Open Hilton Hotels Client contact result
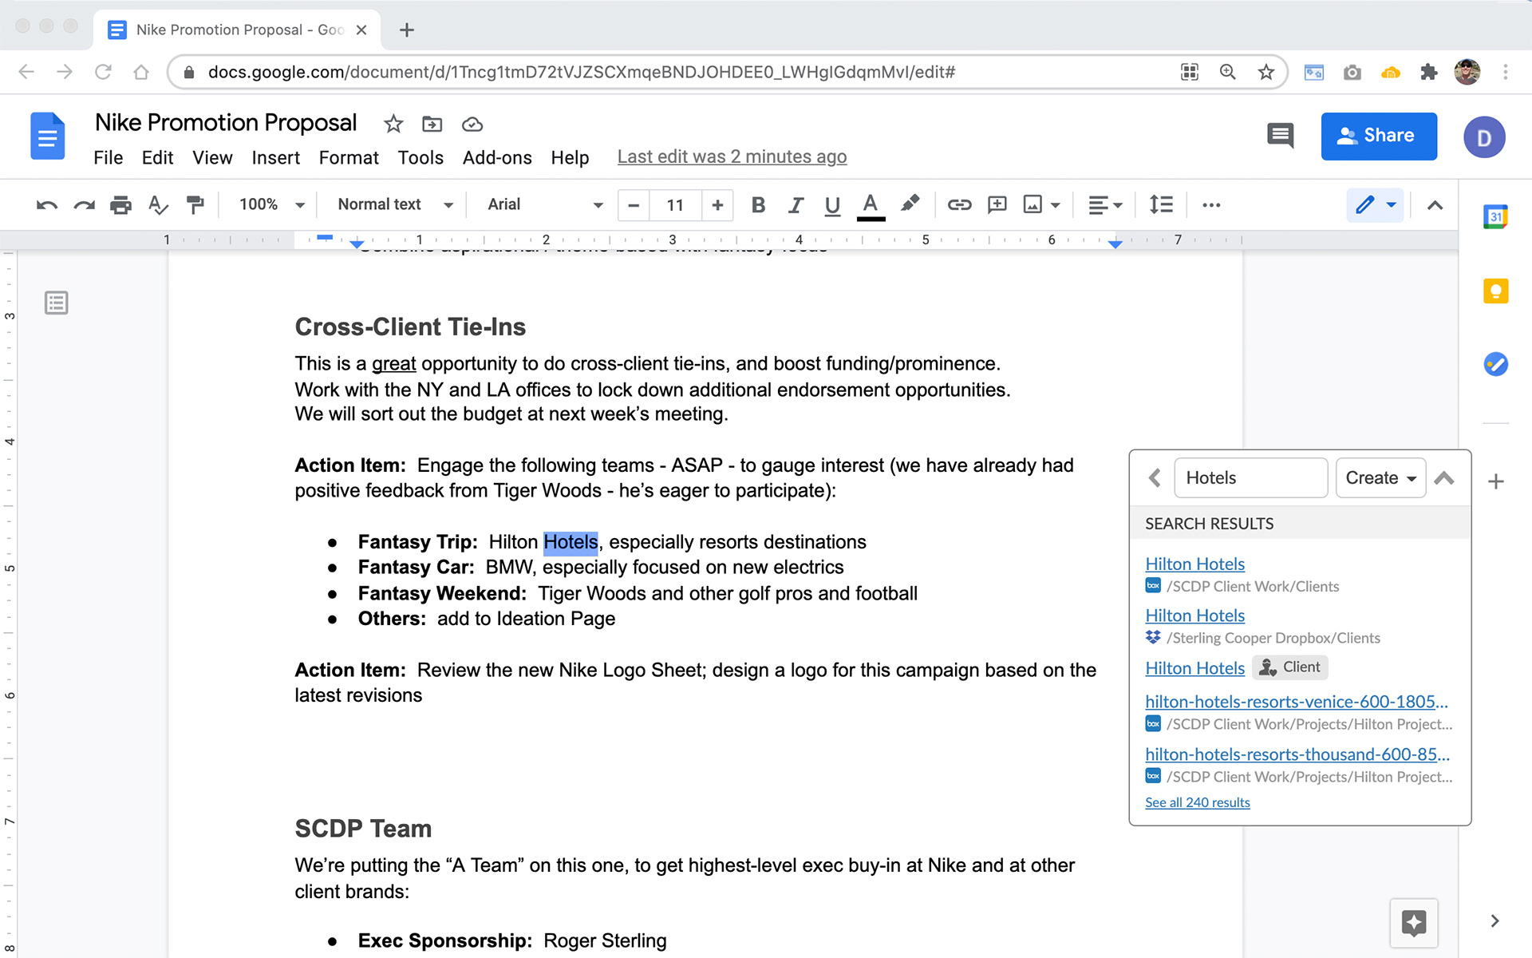 click(x=1194, y=668)
